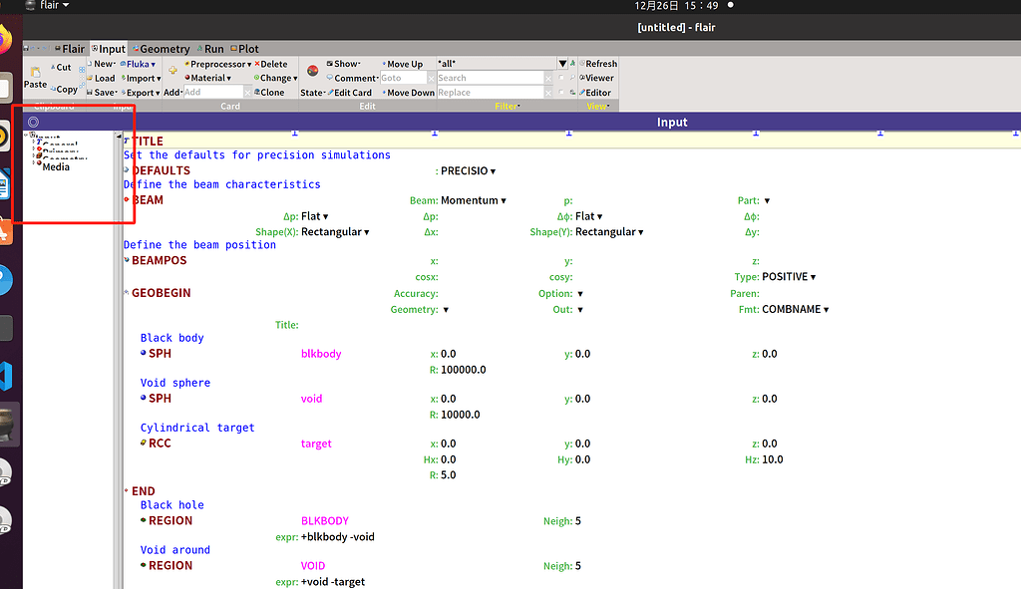This screenshot has height=589, width=1021.
Task: Click the Cut button in Clipboard group
Action: [61, 67]
